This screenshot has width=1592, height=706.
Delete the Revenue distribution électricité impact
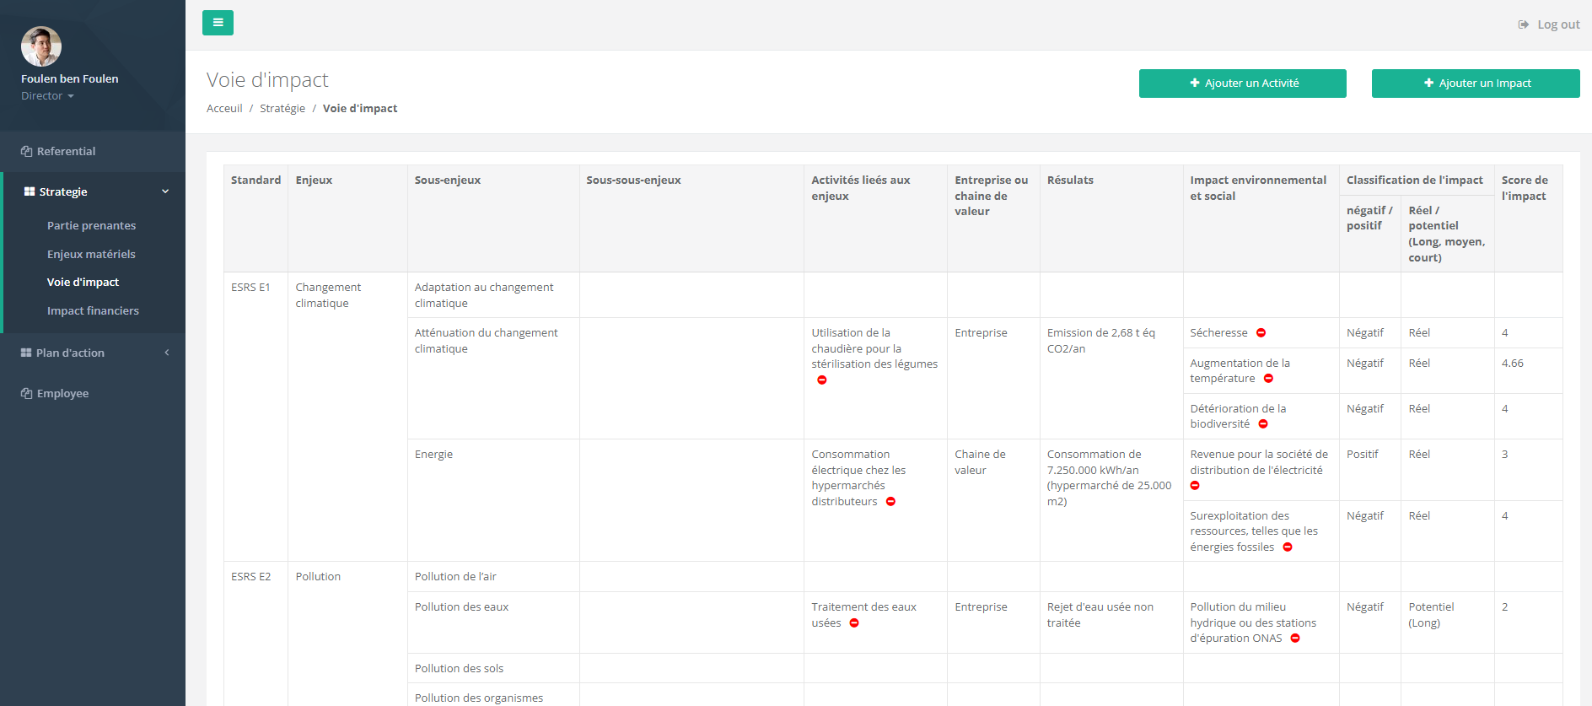[1195, 486]
